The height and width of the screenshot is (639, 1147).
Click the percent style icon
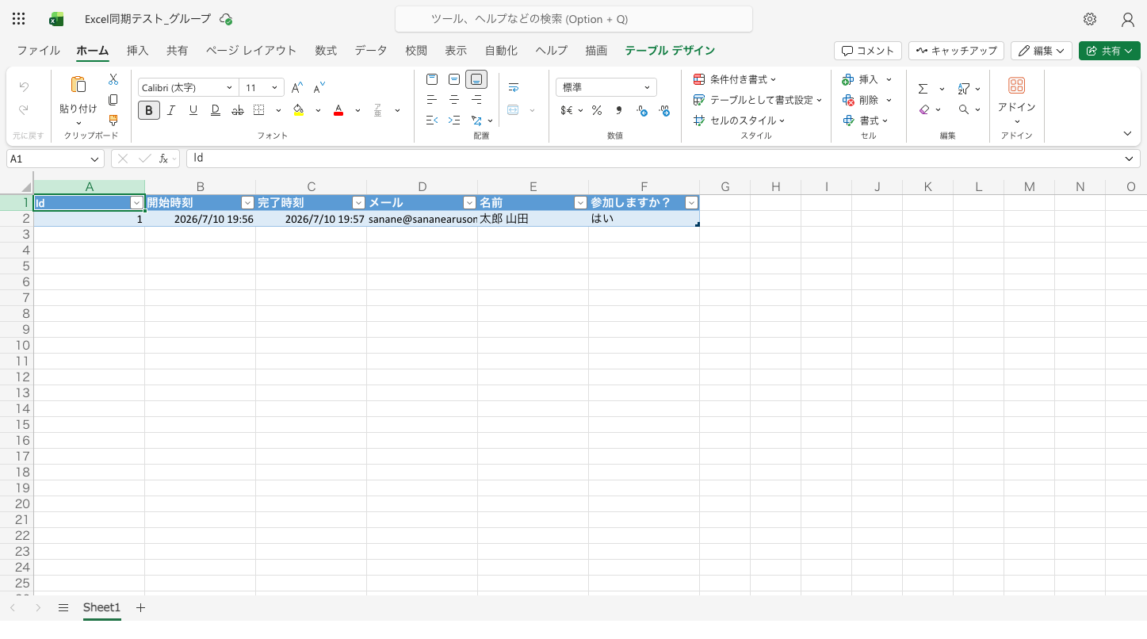point(597,110)
